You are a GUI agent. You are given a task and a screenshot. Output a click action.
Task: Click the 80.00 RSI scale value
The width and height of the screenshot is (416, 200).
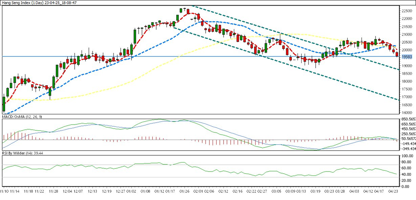coord(406,162)
